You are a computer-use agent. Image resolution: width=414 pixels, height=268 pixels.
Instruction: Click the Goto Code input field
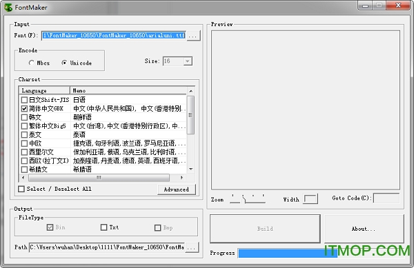coord(386,198)
